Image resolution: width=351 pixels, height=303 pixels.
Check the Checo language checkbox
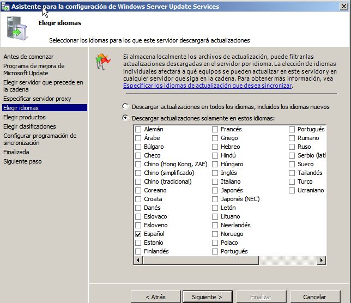tap(138, 155)
